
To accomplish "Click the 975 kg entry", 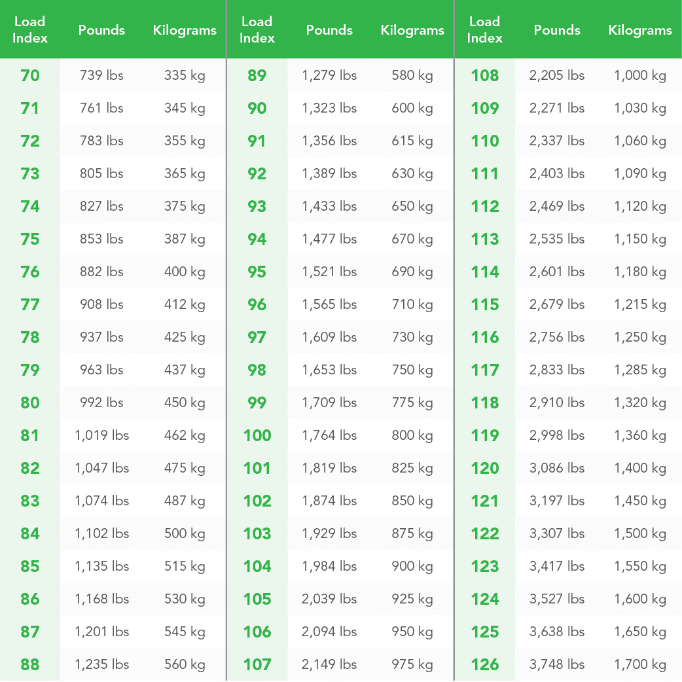I will pyautogui.click(x=412, y=665).
